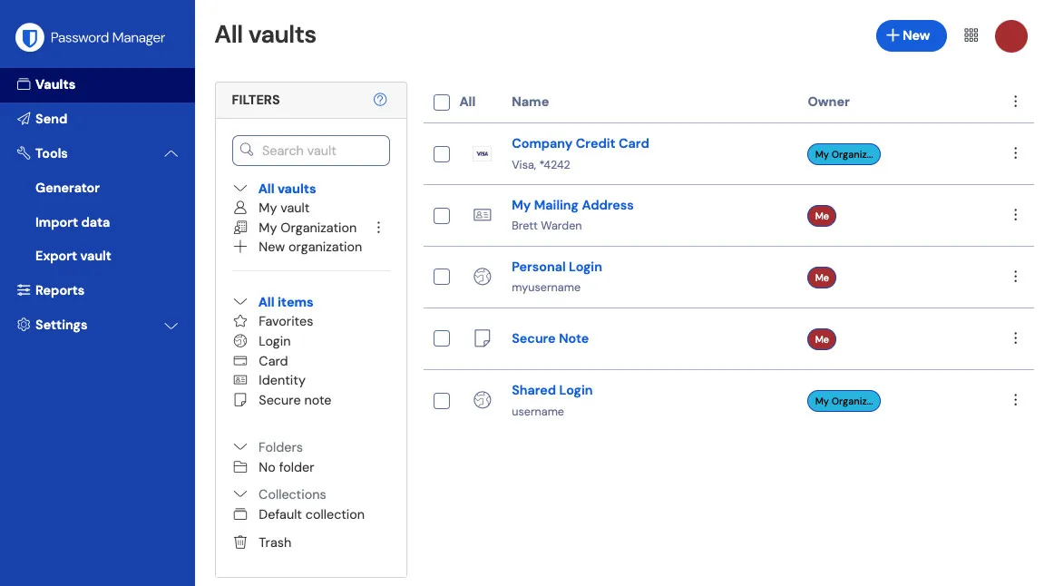Screen dimensions: 1054x586
Task: Click the Visa card icon on Company Credit Card
Action: click(x=482, y=154)
